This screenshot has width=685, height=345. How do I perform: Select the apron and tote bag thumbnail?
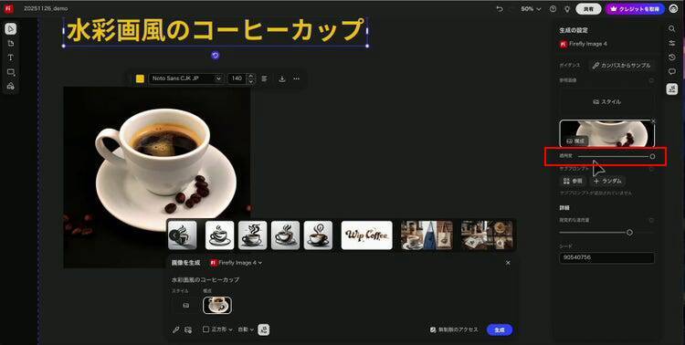[x=427, y=235]
